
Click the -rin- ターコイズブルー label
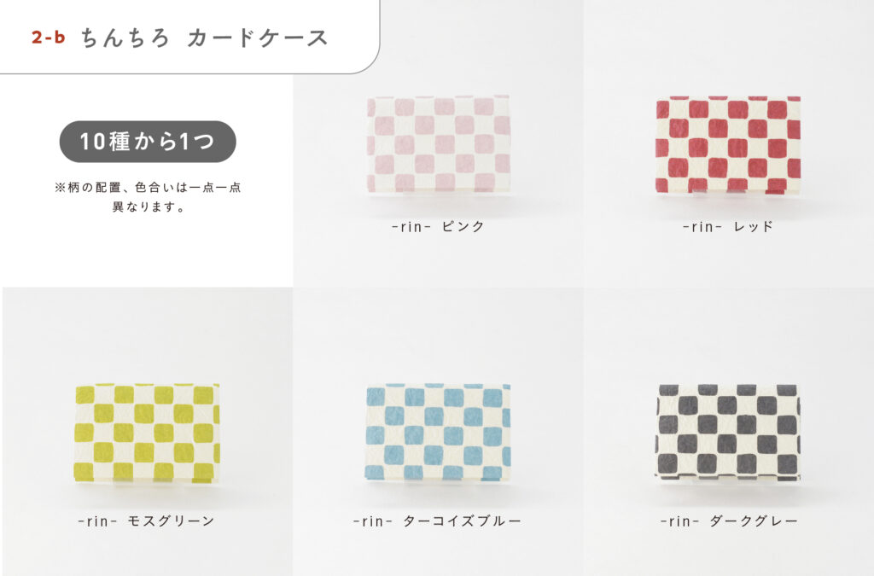(438, 521)
